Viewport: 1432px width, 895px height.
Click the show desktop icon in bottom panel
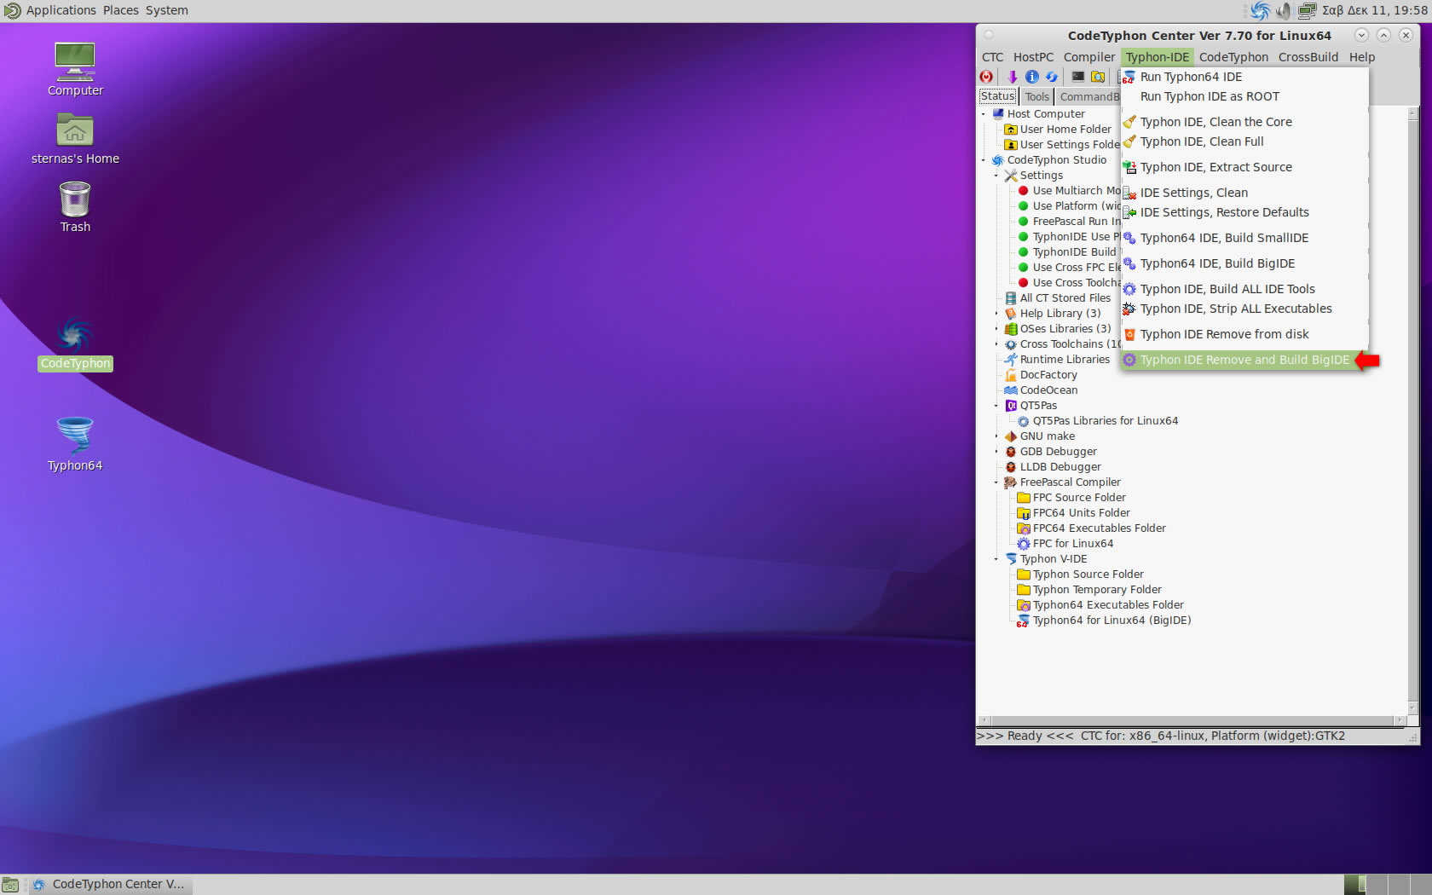pos(10,885)
